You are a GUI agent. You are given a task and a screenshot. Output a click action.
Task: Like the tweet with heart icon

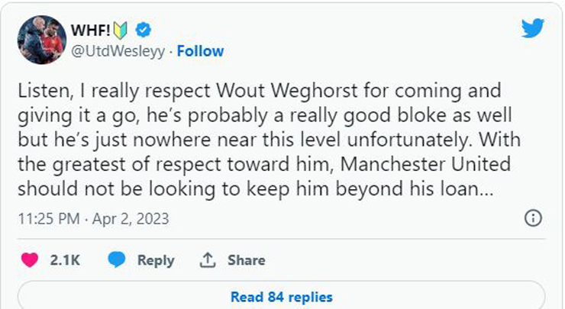(x=30, y=260)
